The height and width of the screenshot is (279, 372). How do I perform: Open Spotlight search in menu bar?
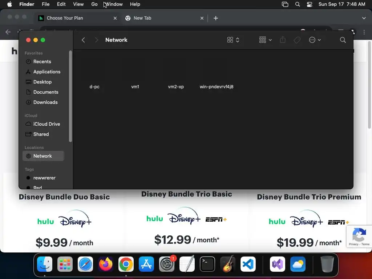[x=298, y=4]
